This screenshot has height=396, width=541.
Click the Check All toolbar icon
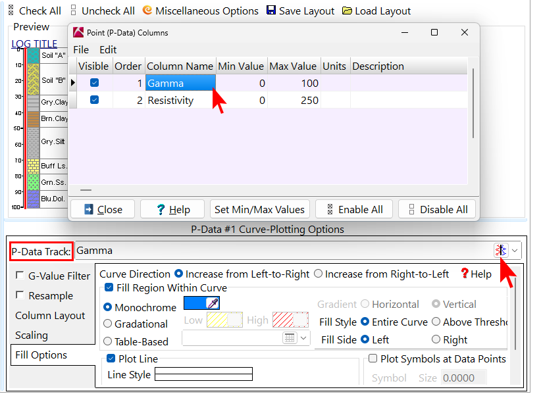(x=11, y=11)
